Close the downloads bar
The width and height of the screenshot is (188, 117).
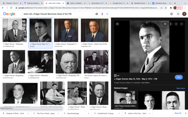click(186, 113)
